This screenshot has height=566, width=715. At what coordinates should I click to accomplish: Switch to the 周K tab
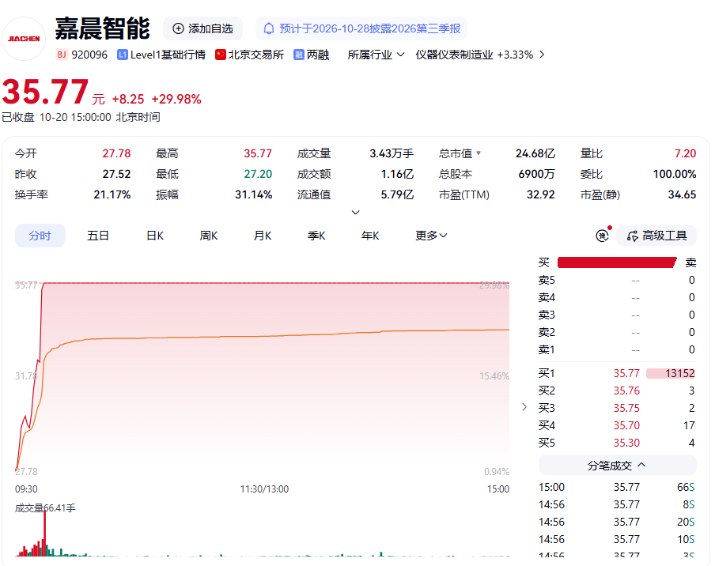(x=208, y=236)
